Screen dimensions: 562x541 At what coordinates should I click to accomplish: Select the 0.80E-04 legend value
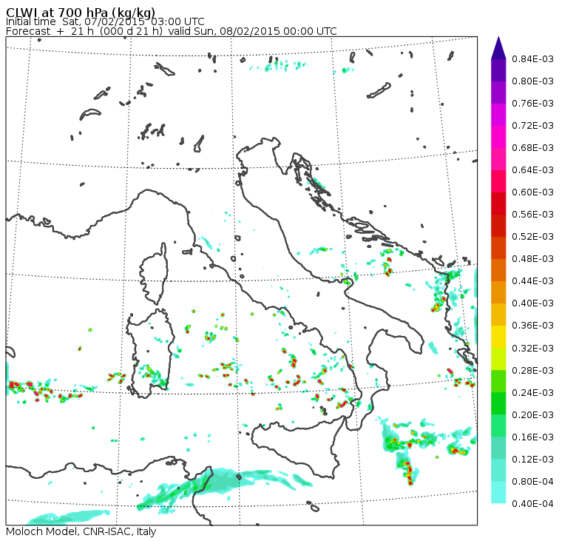(x=532, y=482)
